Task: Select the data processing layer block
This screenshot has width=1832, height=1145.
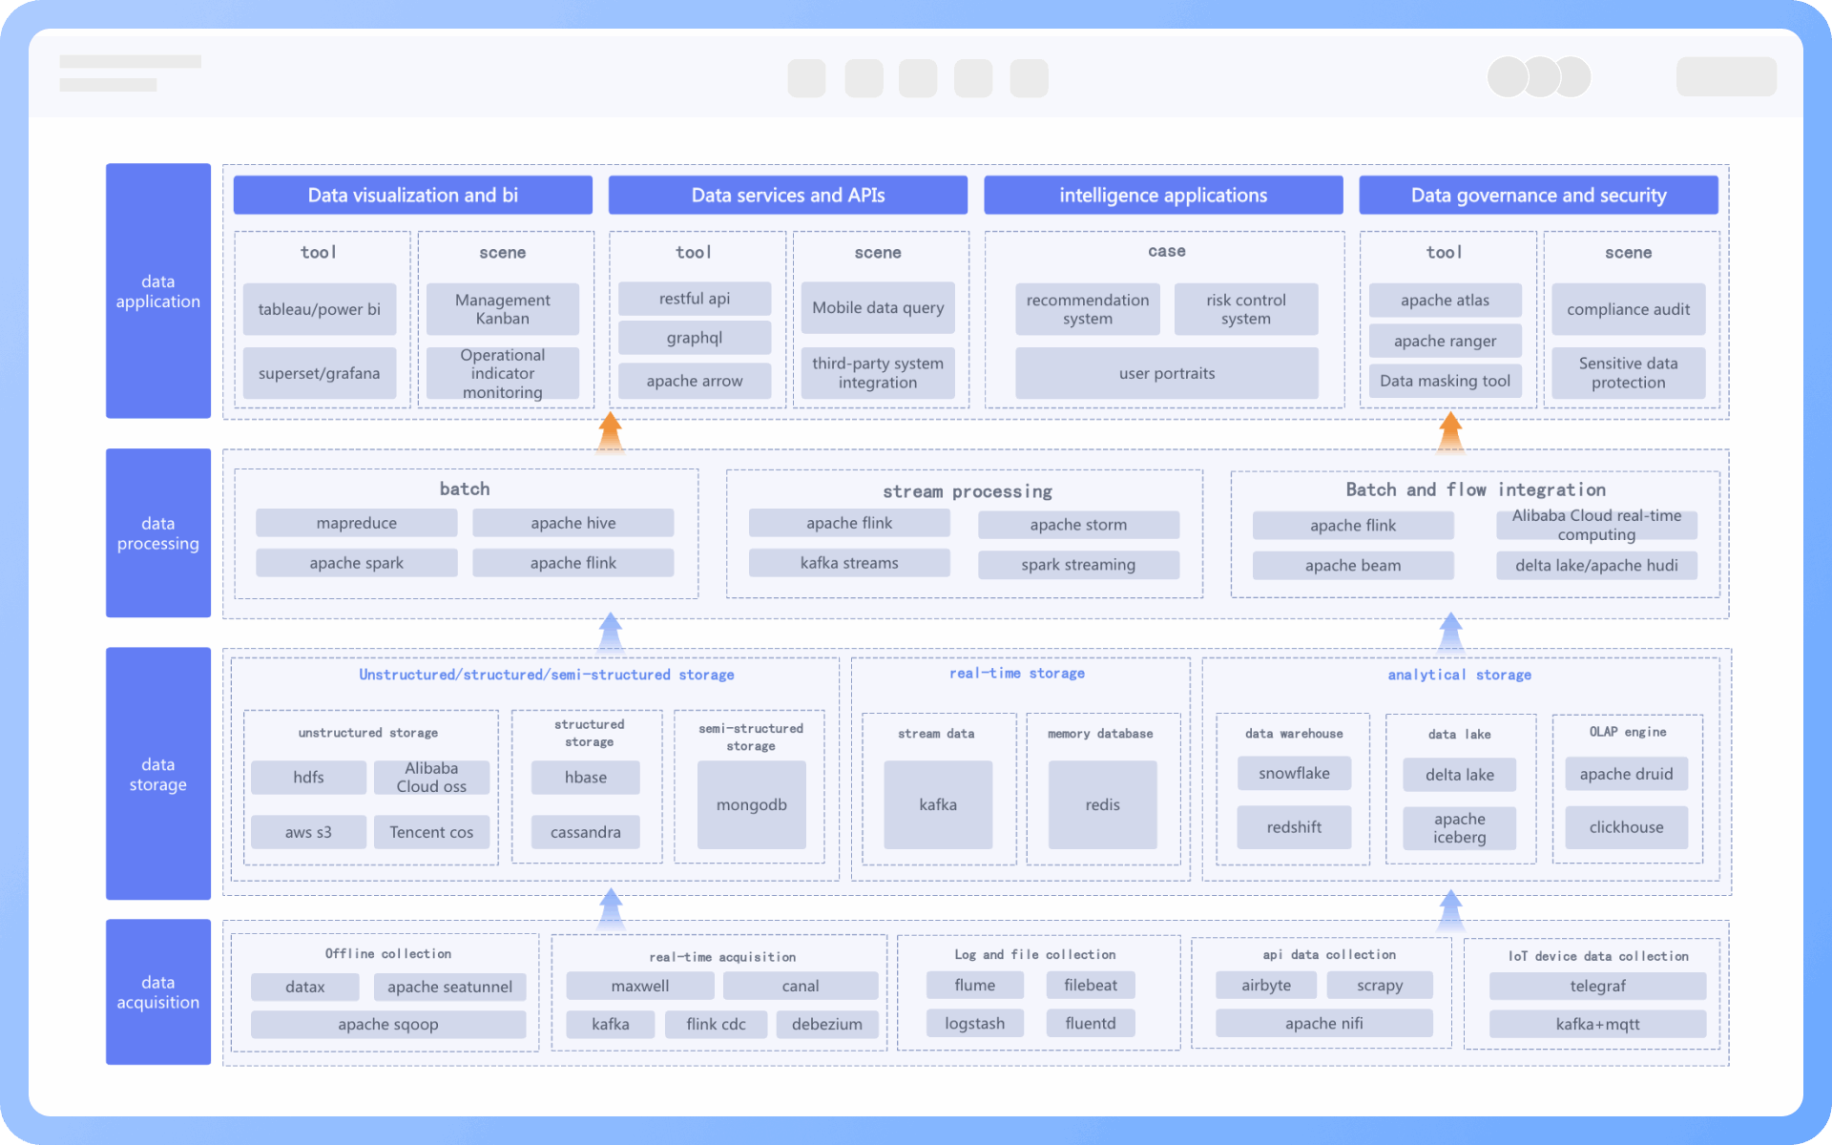Action: click(x=158, y=532)
